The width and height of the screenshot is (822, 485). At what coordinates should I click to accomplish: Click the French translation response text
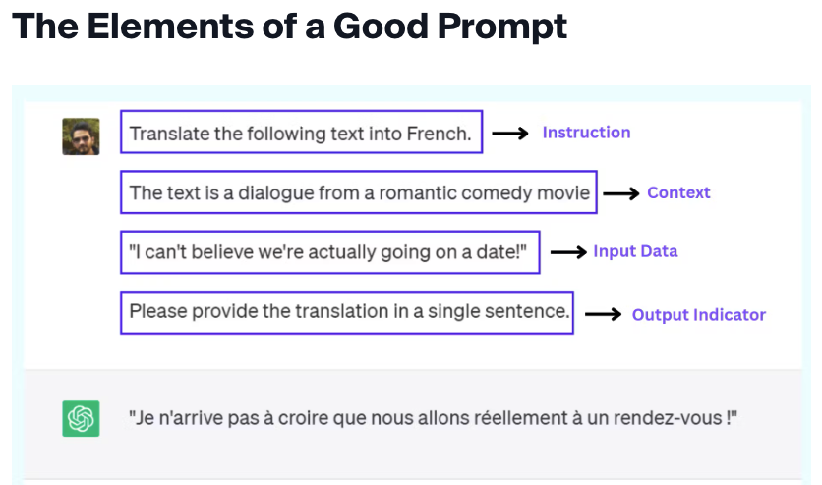(x=433, y=418)
